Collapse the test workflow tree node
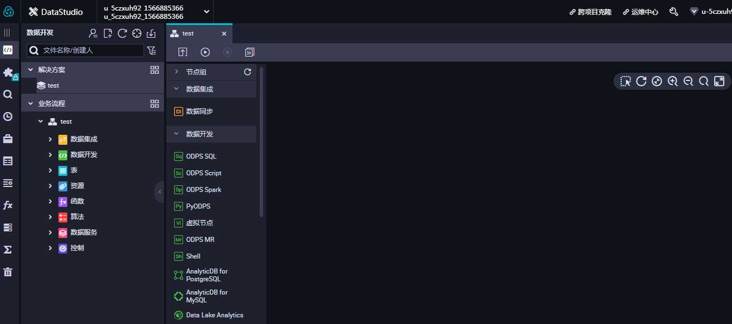 [x=40, y=121]
